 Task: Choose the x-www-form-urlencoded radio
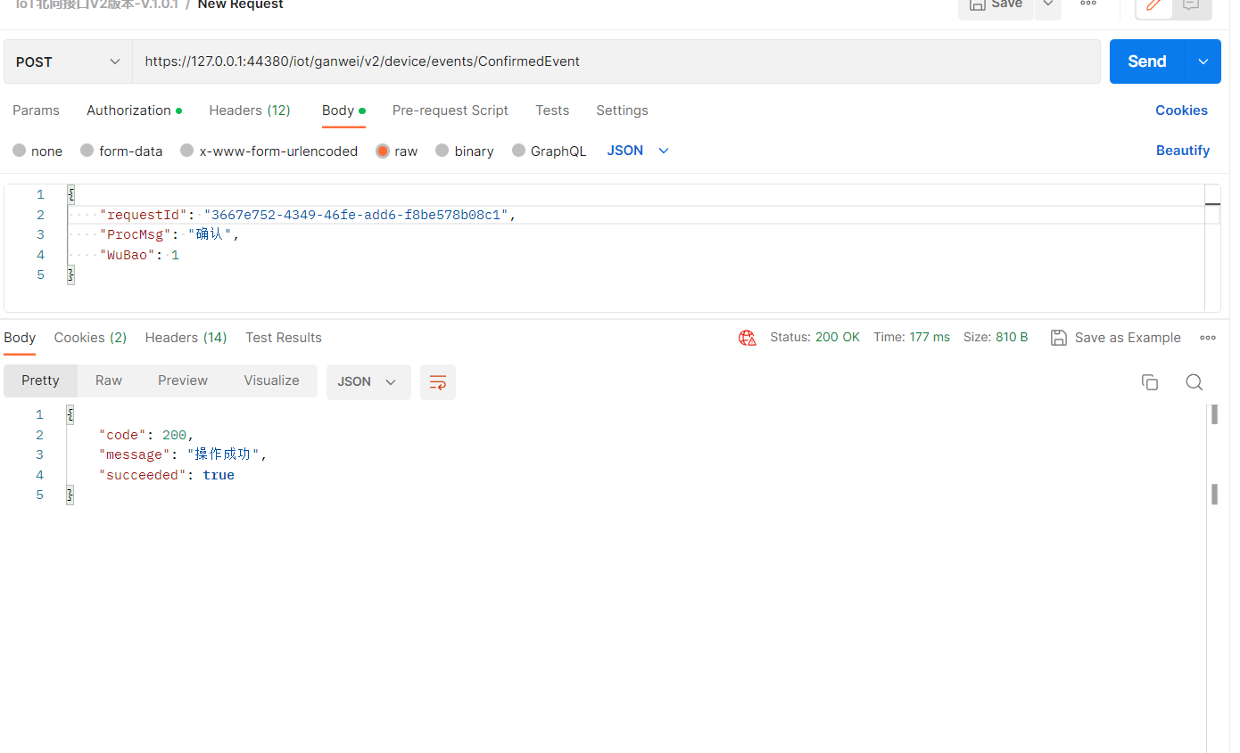pyautogui.click(x=187, y=151)
